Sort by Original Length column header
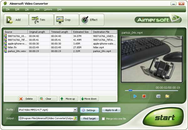The image size is (188, 130). point(39,32)
